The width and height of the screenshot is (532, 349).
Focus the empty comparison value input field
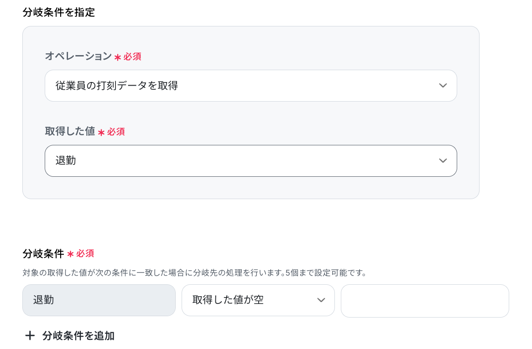point(425,301)
